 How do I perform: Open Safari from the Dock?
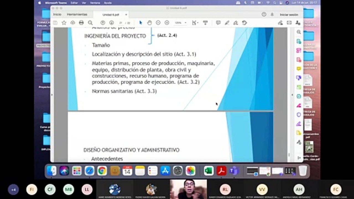click(90, 171)
